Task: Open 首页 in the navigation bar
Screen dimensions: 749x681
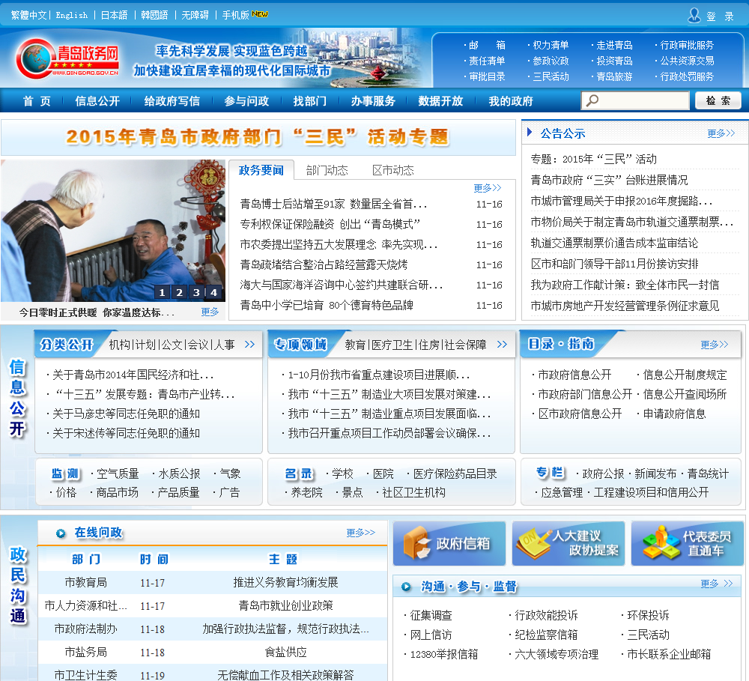Action: (37, 101)
